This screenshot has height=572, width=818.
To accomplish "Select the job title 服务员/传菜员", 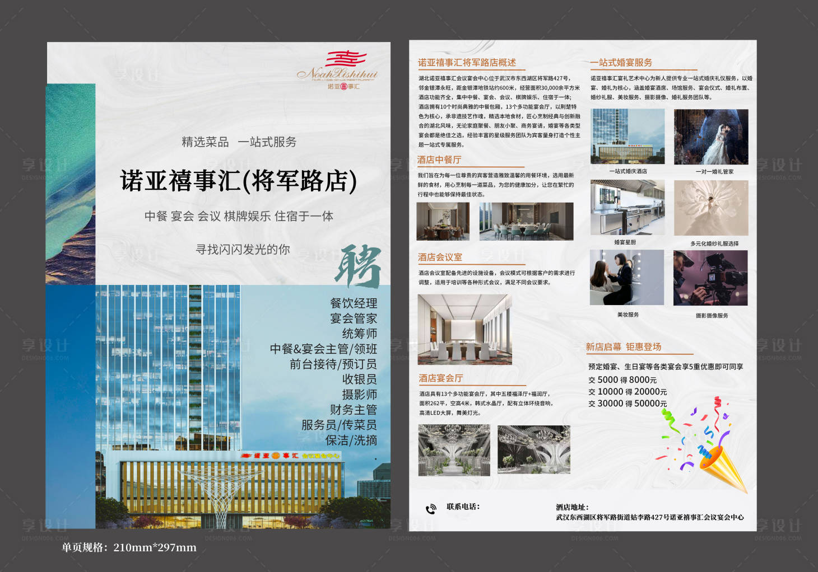I will click(340, 425).
